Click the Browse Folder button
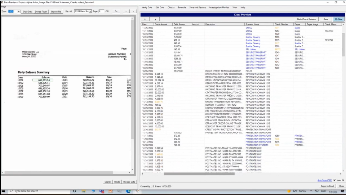The image size is (346, 195). click(41, 12)
